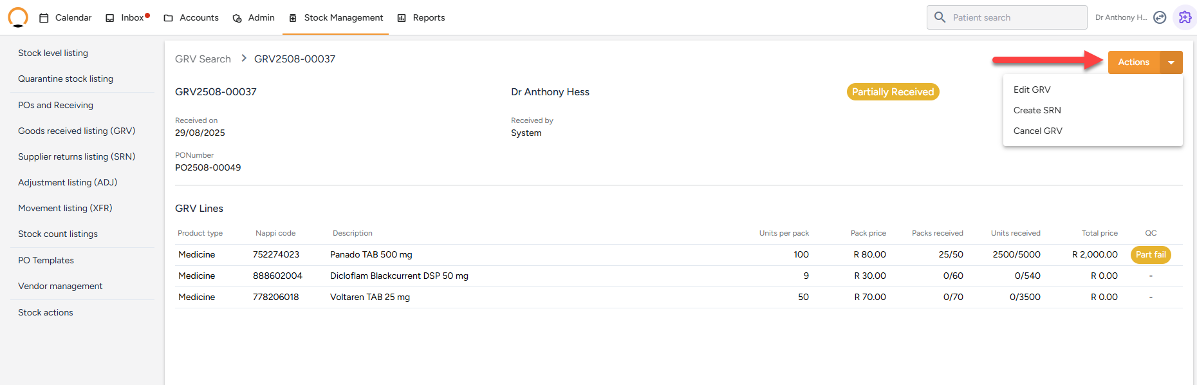Open Stock actions in sidebar
The image size is (1197, 385).
click(x=45, y=312)
